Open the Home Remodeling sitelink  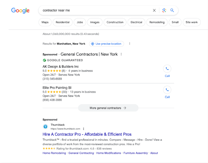point(54,153)
